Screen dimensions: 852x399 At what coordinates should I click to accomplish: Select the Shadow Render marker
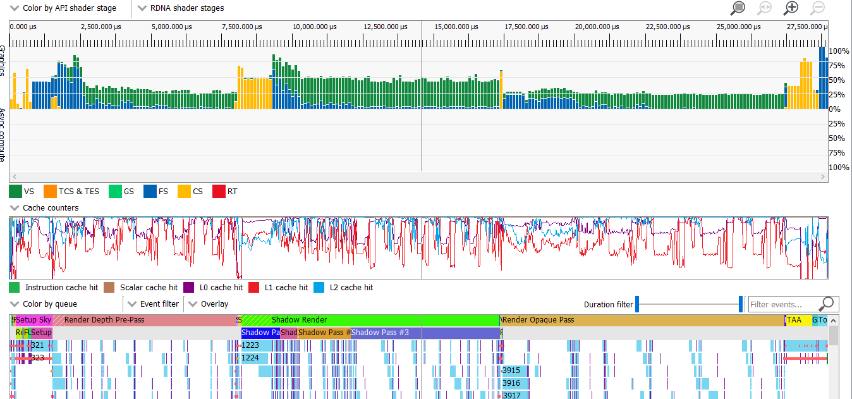[370, 320]
